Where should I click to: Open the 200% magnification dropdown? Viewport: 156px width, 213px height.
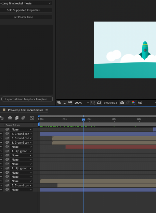coord(81,103)
